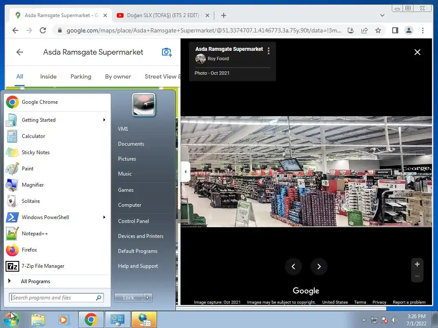Screen dimensions: 438x328
Task: Open Notepad++ from the Start menu
Action: click(x=57, y=234)
